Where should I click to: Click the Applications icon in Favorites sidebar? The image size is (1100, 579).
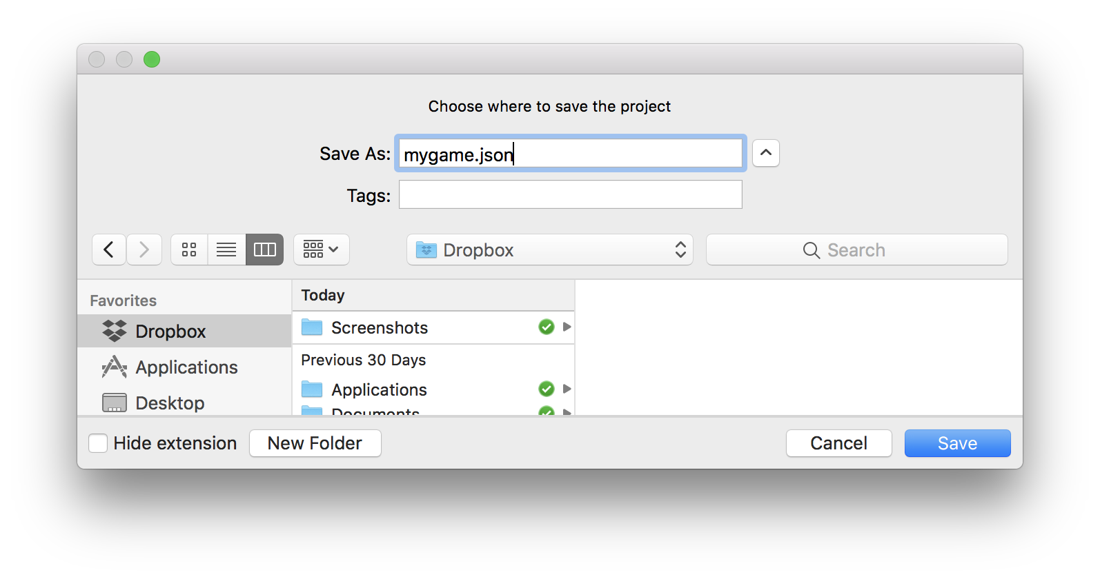click(115, 367)
